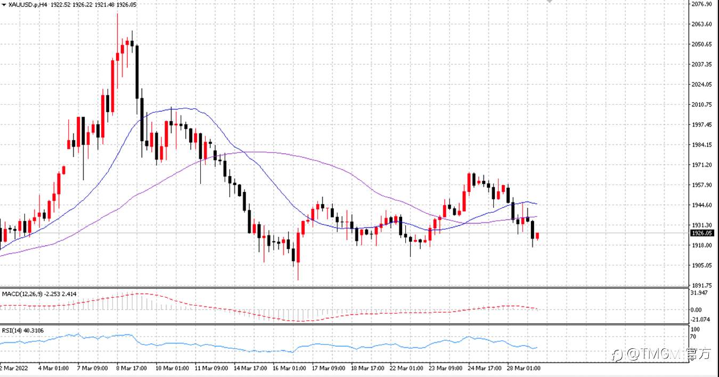The width and height of the screenshot is (719, 377).
Task: Select the 2037.35 price level label
Action: point(701,64)
